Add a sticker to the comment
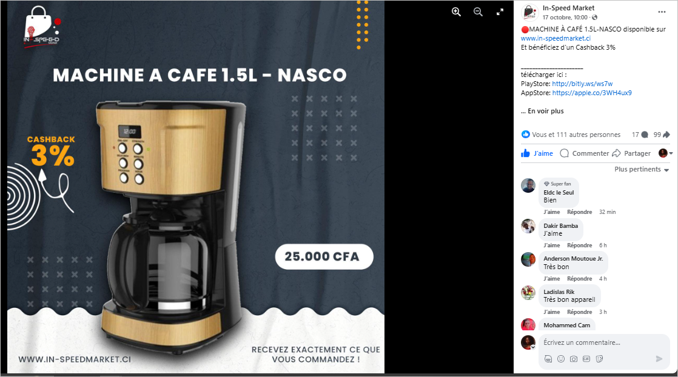Screen dimensions: 678x377 [599, 359]
